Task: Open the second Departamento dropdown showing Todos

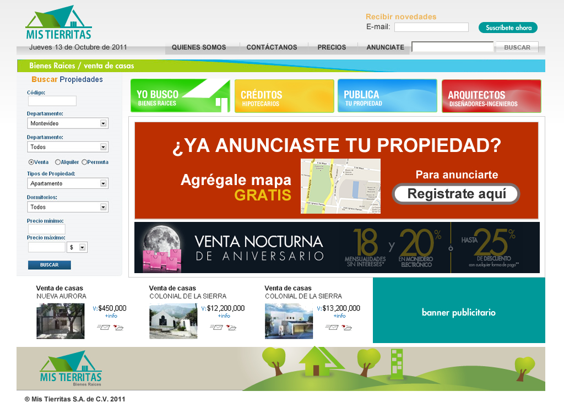Action: [68, 147]
